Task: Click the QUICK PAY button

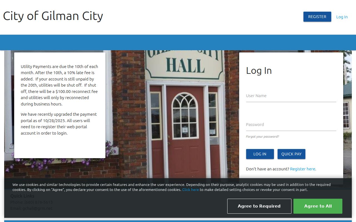Action: pyautogui.click(x=291, y=154)
